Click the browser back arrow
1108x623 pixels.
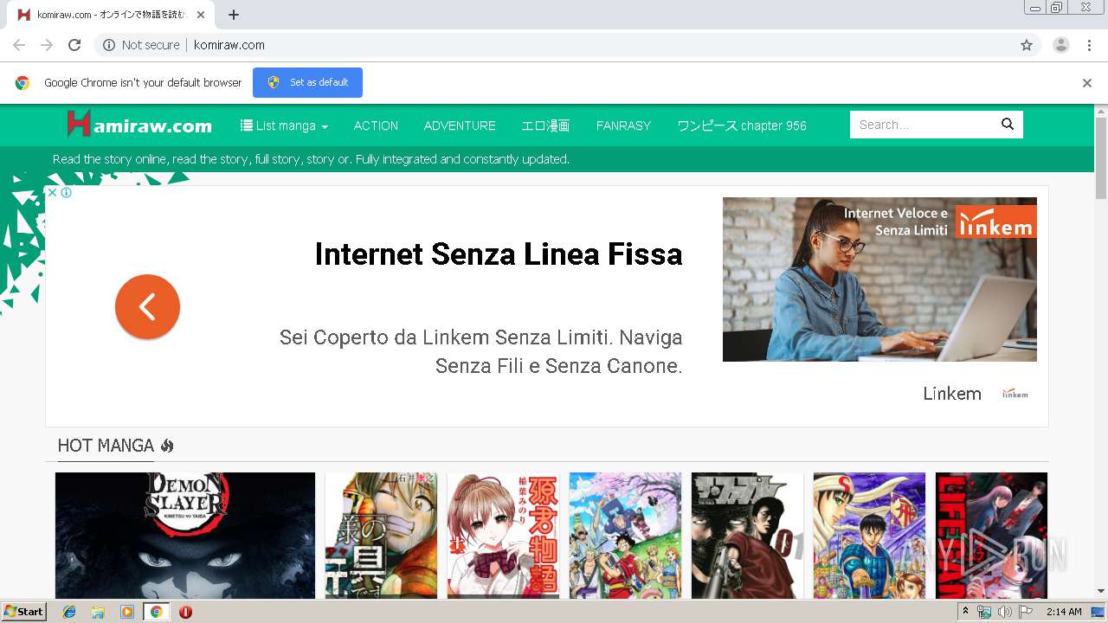pyautogui.click(x=19, y=45)
